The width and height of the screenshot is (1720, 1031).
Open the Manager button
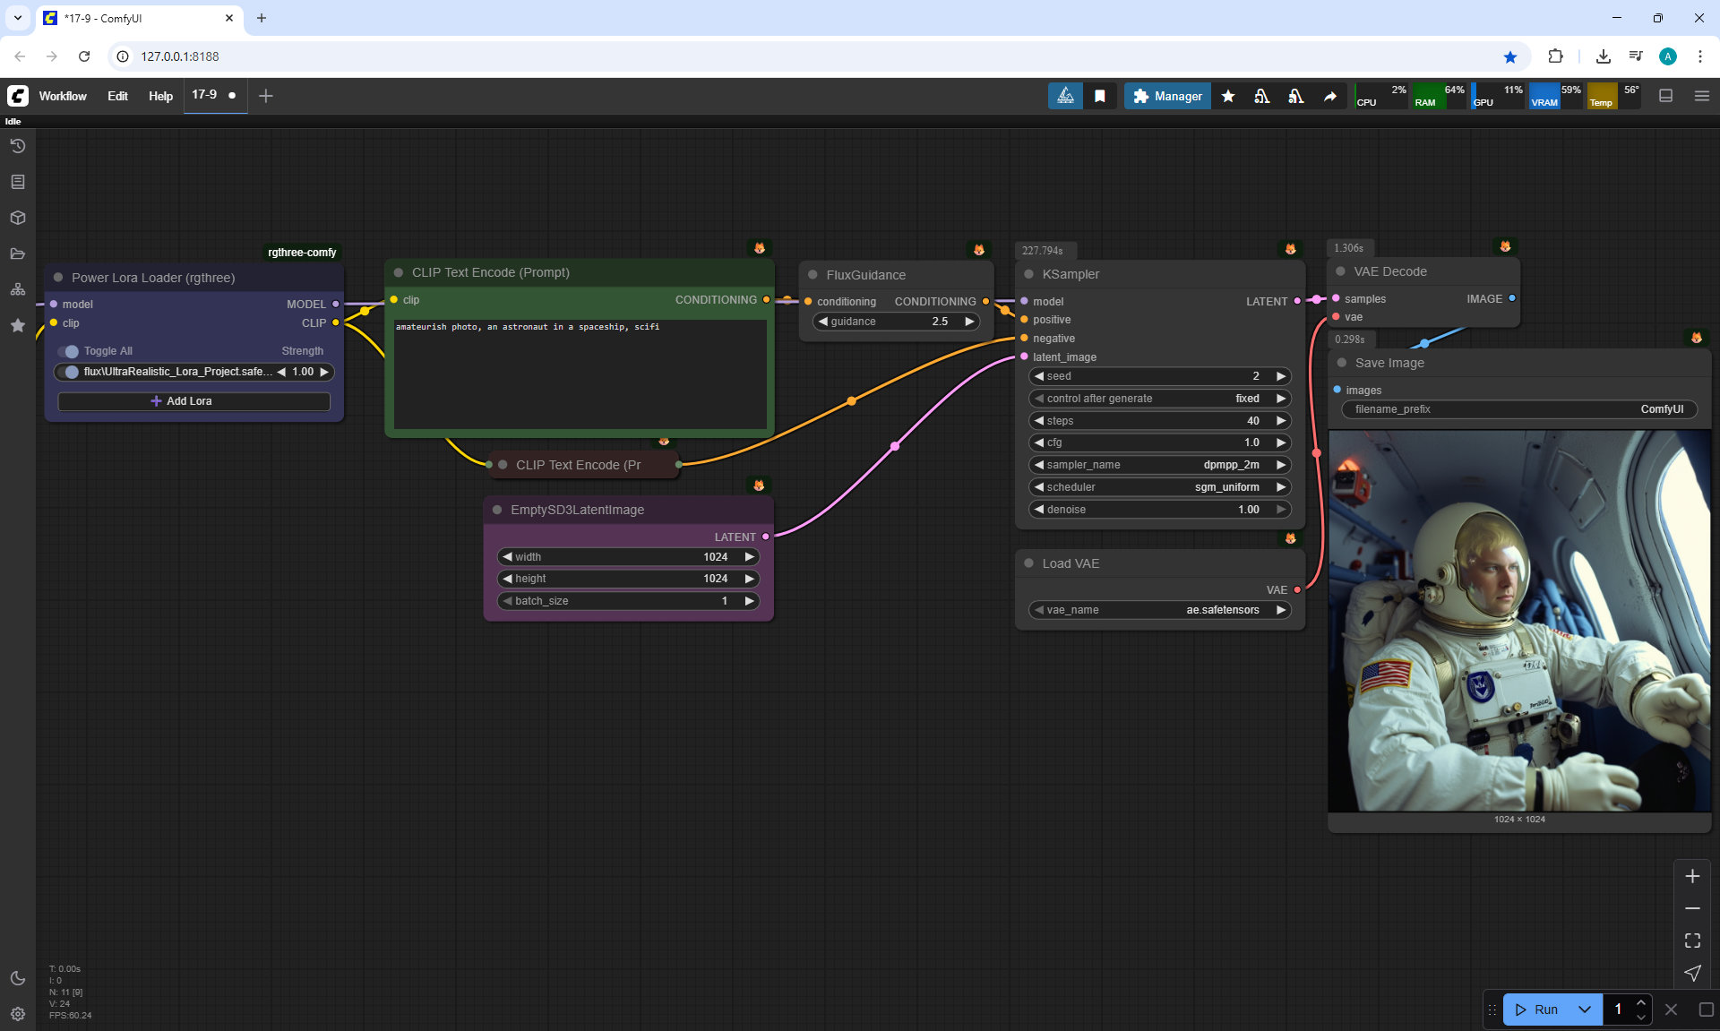click(1167, 96)
